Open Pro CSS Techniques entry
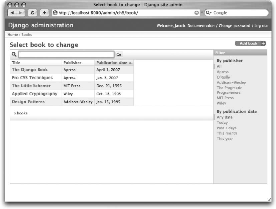Image resolution: width=276 pixels, height=209 pixels. (32, 78)
